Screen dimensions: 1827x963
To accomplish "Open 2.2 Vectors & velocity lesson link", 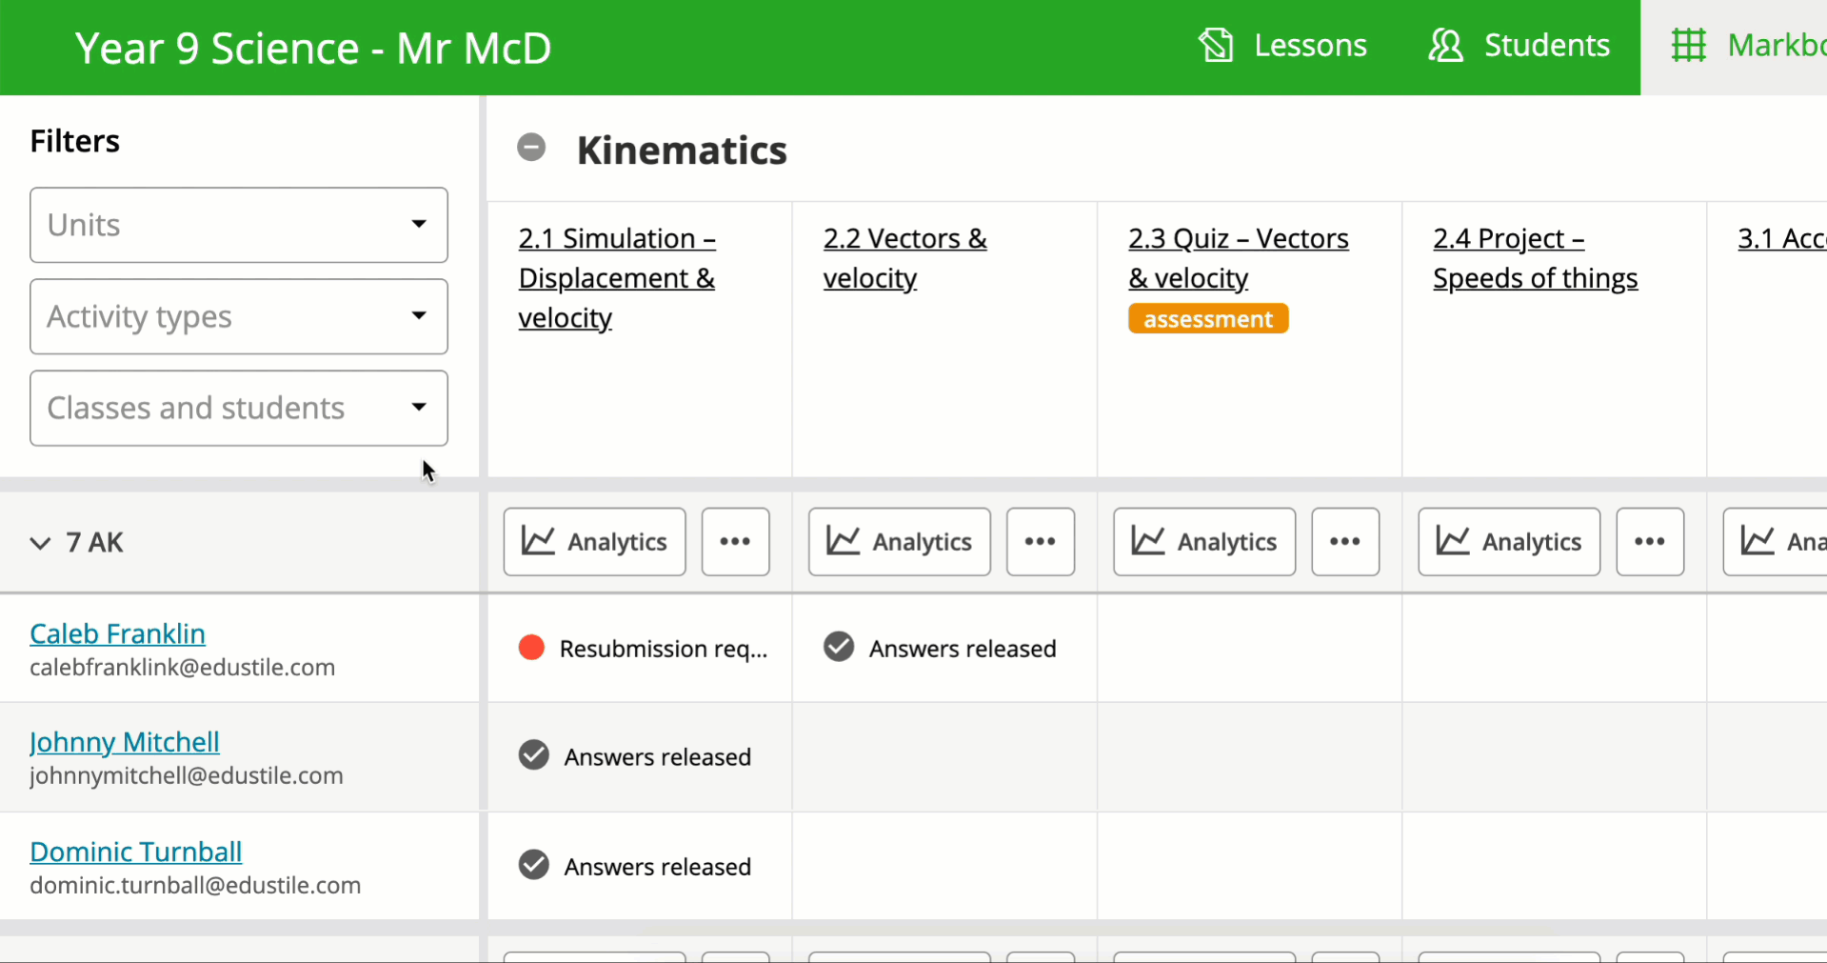I will [904, 258].
